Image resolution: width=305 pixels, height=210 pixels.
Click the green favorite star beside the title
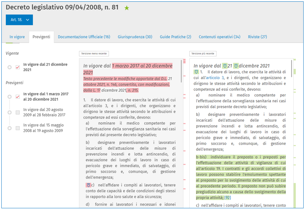[127, 8]
